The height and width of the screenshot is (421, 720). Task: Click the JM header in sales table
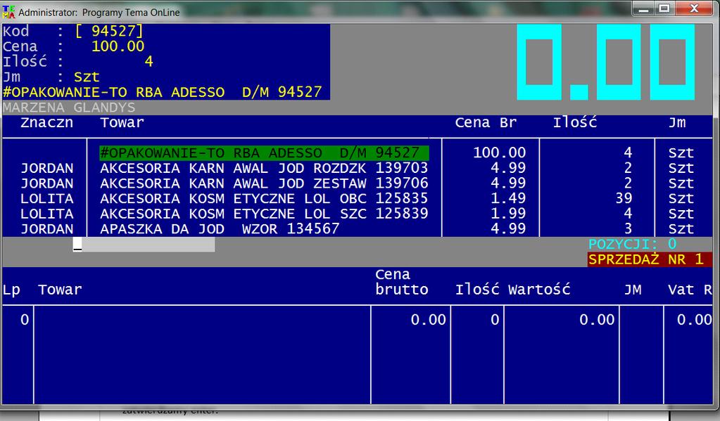633,290
